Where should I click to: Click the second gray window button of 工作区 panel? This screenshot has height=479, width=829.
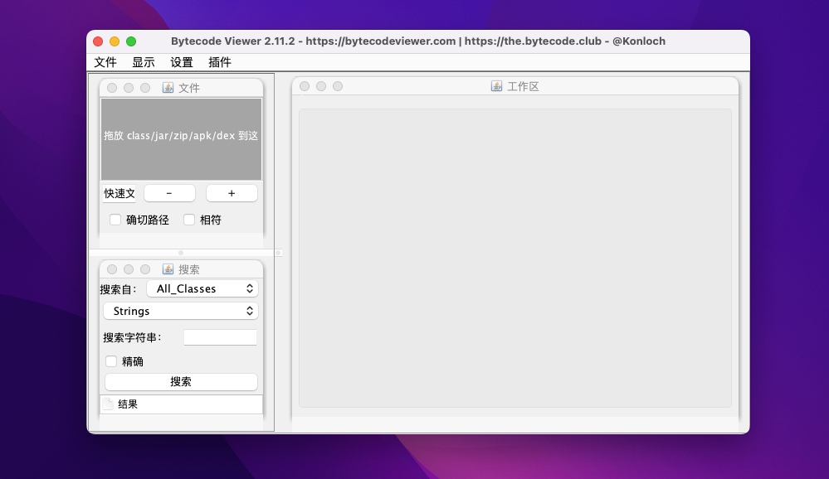(x=321, y=86)
